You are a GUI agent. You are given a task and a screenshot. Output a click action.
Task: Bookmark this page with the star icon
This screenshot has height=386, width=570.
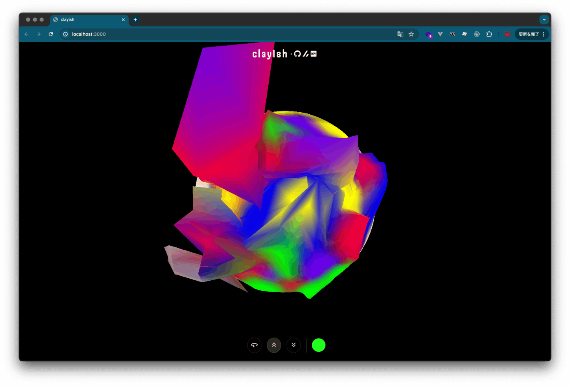[411, 34]
